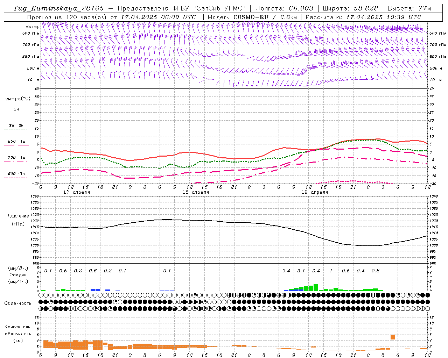Click the latitude value Широта: 58.828

[350, 8]
